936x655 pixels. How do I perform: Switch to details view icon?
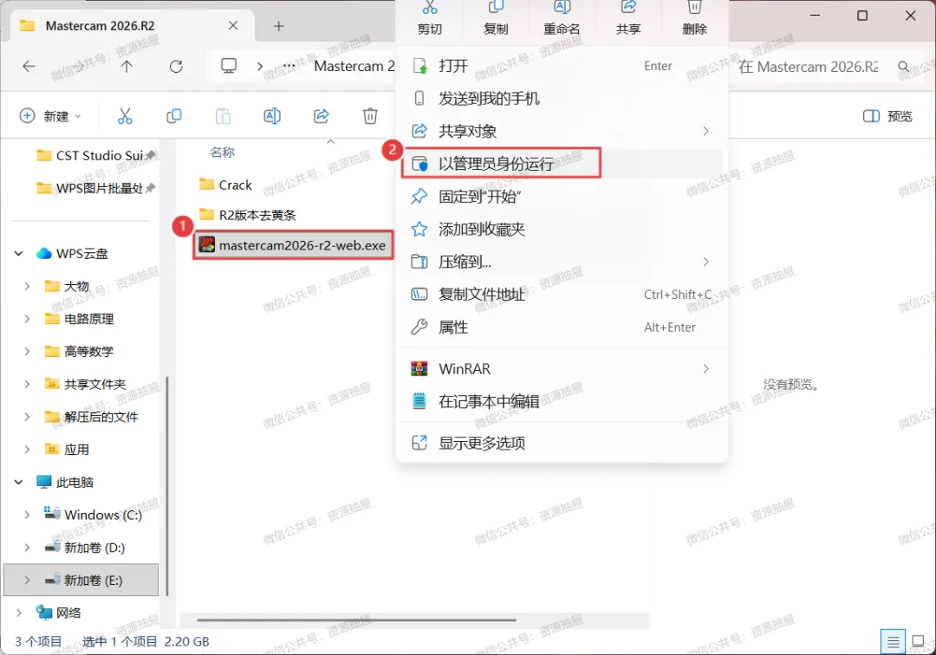pos(893,643)
